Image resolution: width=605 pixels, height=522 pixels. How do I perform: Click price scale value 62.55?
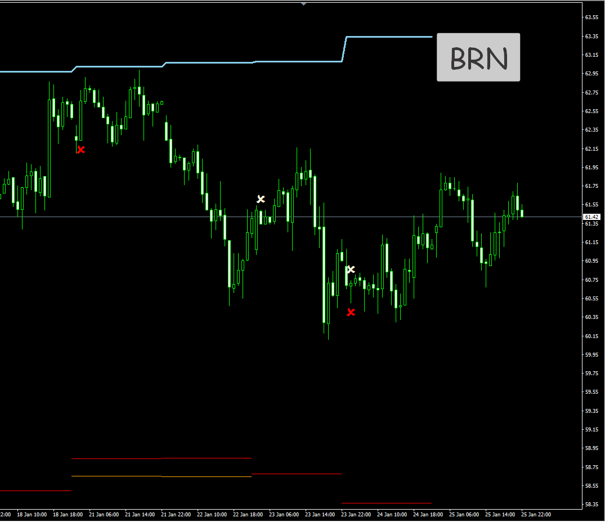click(591, 111)
